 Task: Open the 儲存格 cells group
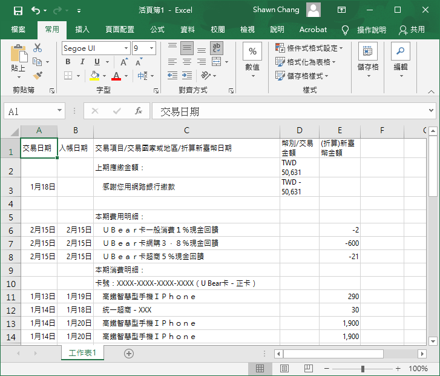368,60
